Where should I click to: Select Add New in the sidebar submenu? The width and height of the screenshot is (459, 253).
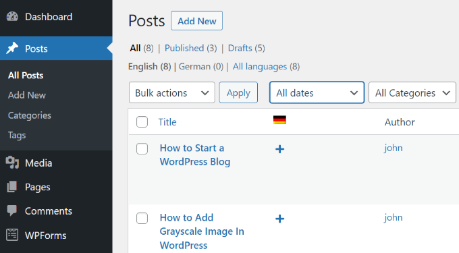27,95
